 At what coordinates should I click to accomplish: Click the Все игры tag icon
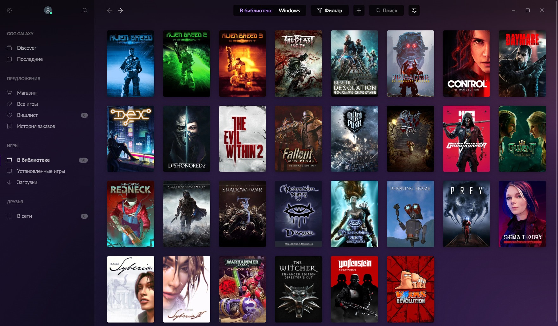(10, 104)
